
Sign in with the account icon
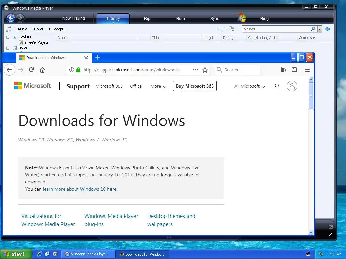point(292,86)
